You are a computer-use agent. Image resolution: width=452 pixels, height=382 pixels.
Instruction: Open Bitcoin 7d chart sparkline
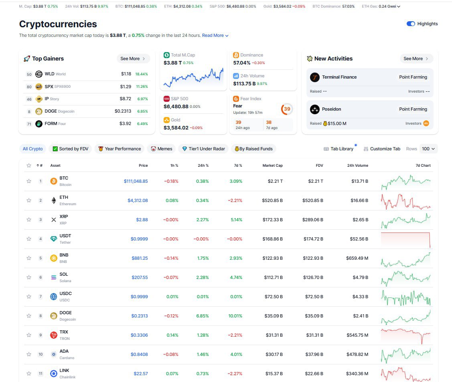406,182
